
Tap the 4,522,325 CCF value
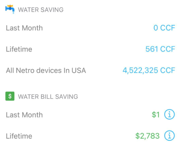(x=149, y=70)
